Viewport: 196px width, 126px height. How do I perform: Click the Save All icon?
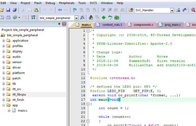[15, 10]
